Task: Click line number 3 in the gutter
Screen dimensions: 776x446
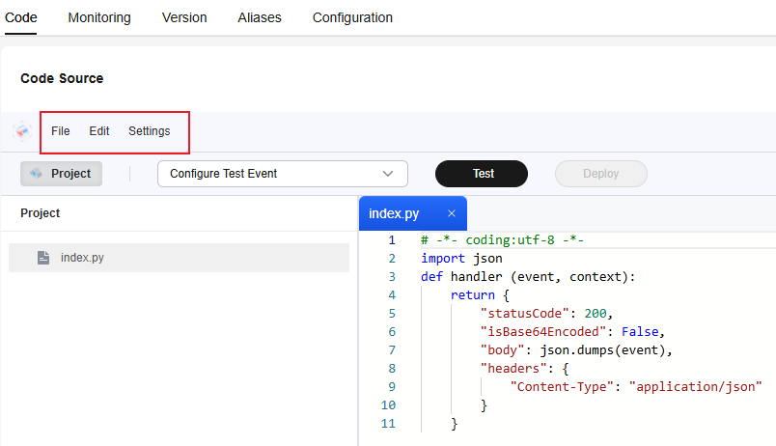Action: (392, 277)
